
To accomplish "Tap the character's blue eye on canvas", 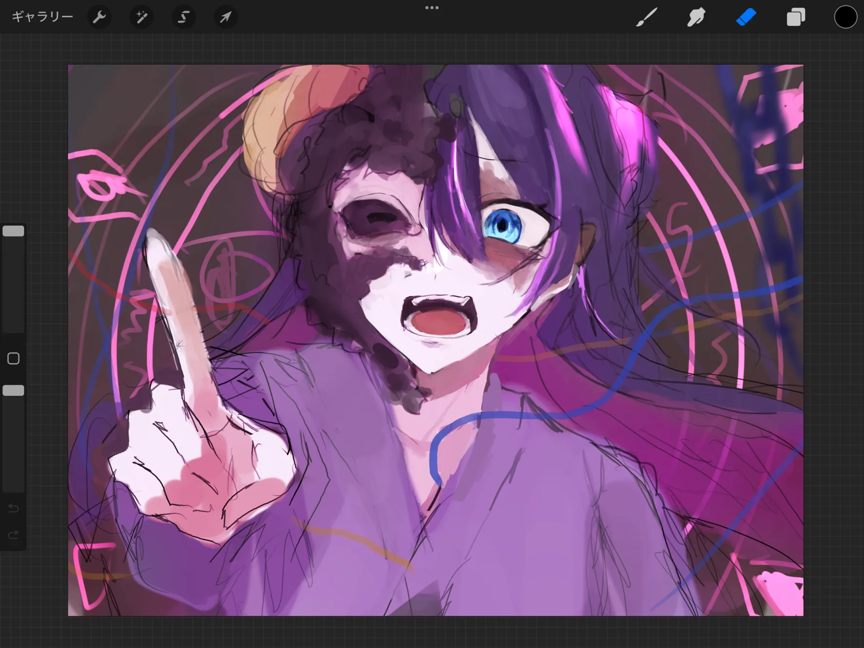I will [x=503, y=225].
